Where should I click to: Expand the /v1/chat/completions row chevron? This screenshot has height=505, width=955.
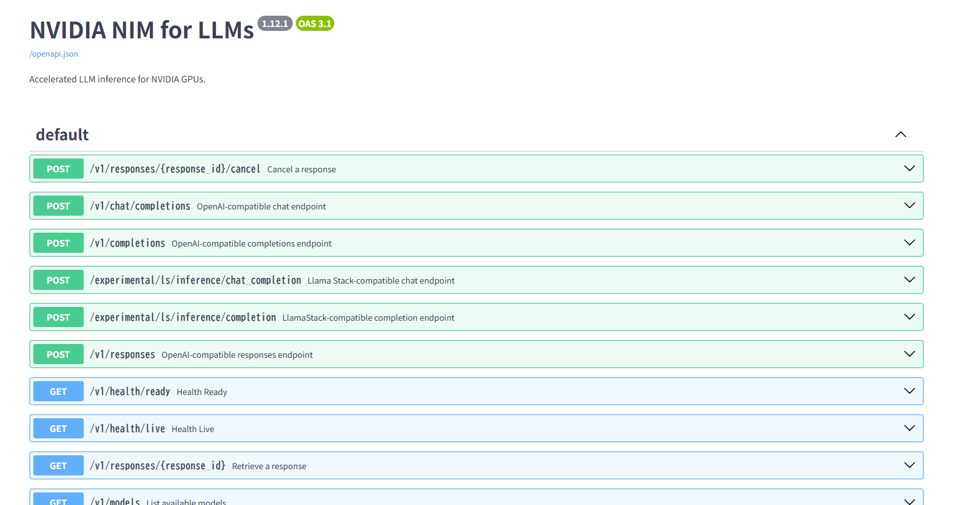point(910,206)
